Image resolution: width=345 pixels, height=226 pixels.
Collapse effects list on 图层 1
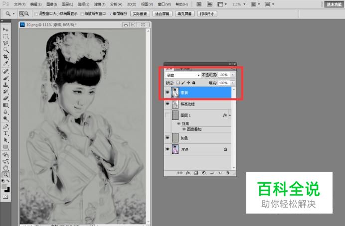[229, 115]
